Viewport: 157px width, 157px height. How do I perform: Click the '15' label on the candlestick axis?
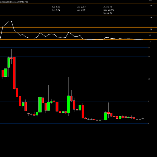[x=149, y=57]
